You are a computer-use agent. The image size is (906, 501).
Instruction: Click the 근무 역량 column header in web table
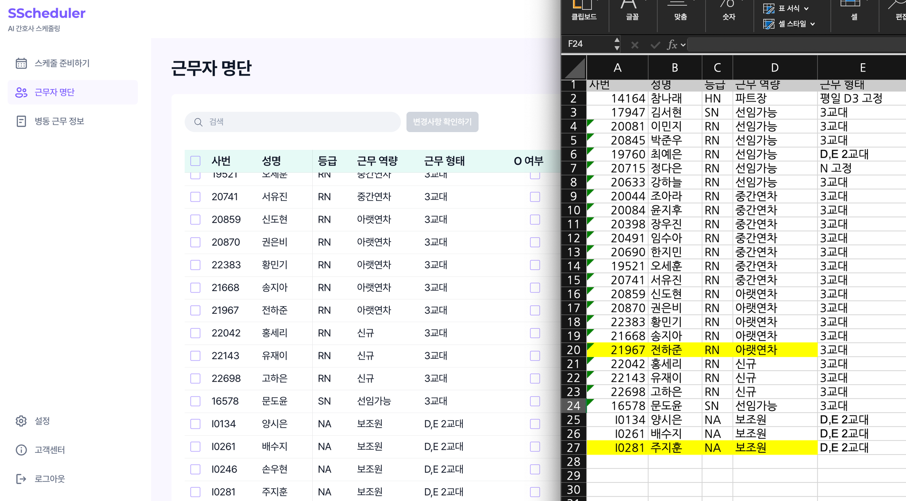[377, 161]
